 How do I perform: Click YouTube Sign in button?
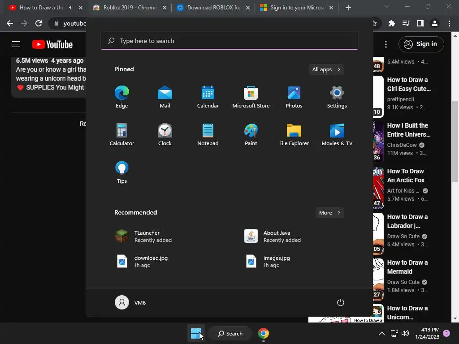coord(421,44)
